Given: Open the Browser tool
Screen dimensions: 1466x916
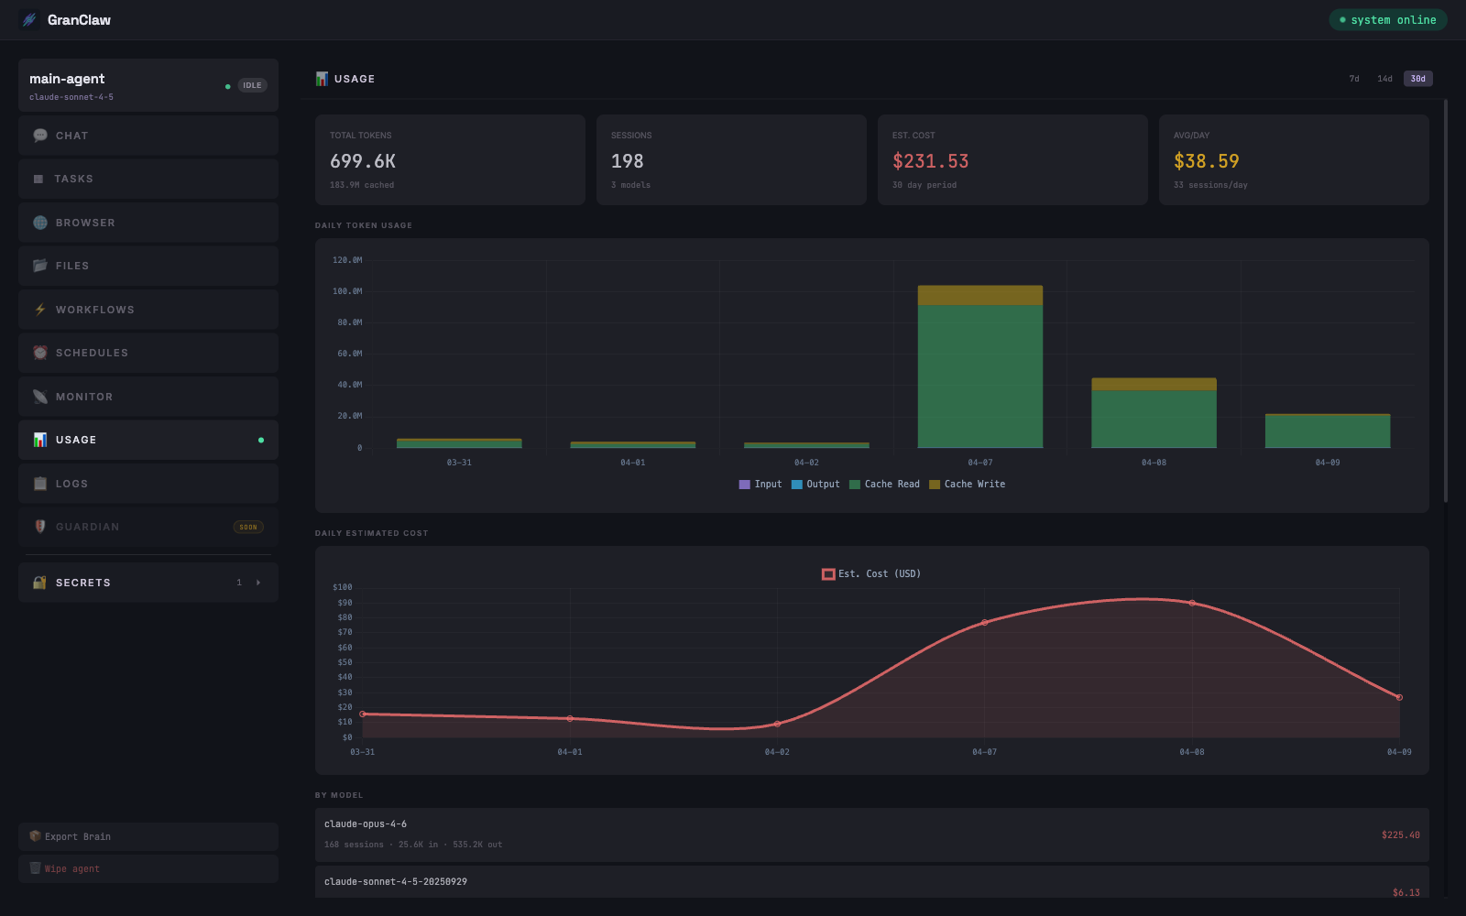Looking at the screenshot, I should [39, 222].
